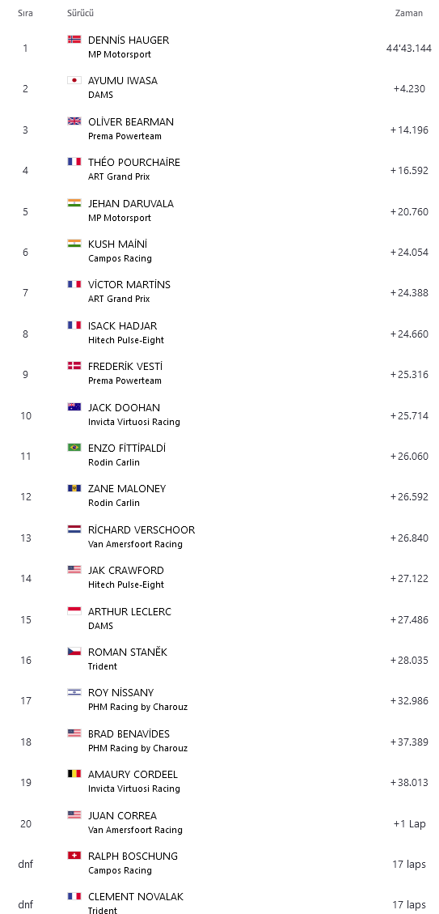Click the Sürücü column header
Image resolution: width=439 pixels, height=914 pixels.
80,13
